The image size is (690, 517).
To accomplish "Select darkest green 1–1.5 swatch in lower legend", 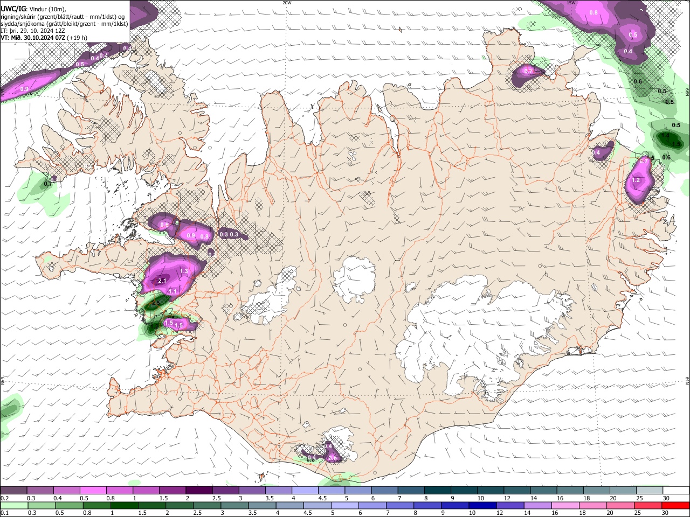I will (x=124, y=505).
